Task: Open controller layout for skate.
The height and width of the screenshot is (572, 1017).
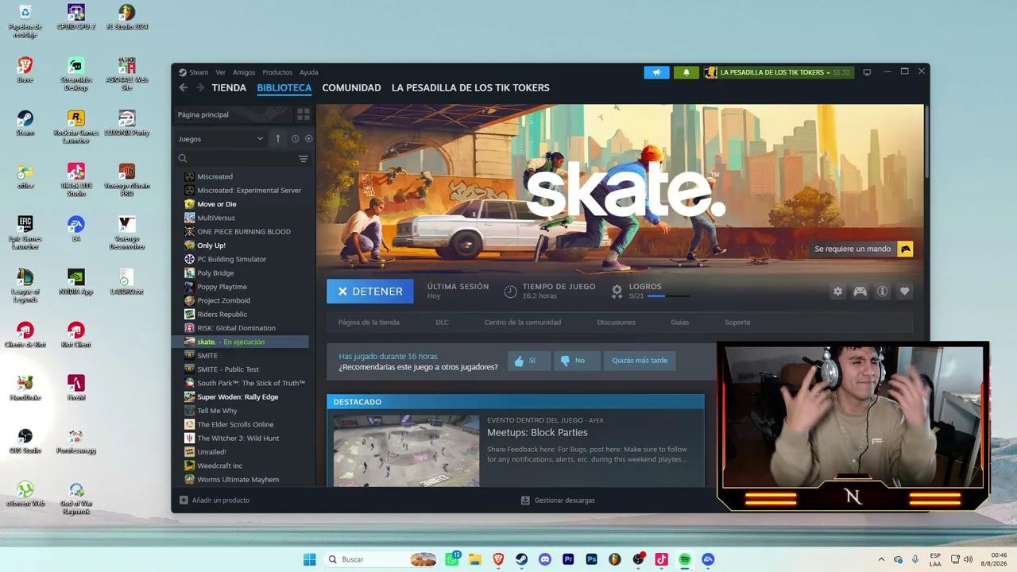Action: [860, 292]
